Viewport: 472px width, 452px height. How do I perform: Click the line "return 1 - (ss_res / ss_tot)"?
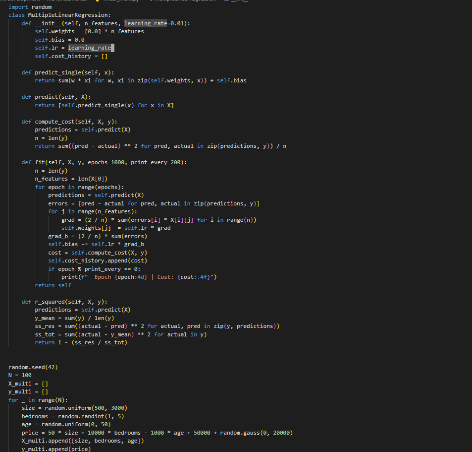(81, 342)
